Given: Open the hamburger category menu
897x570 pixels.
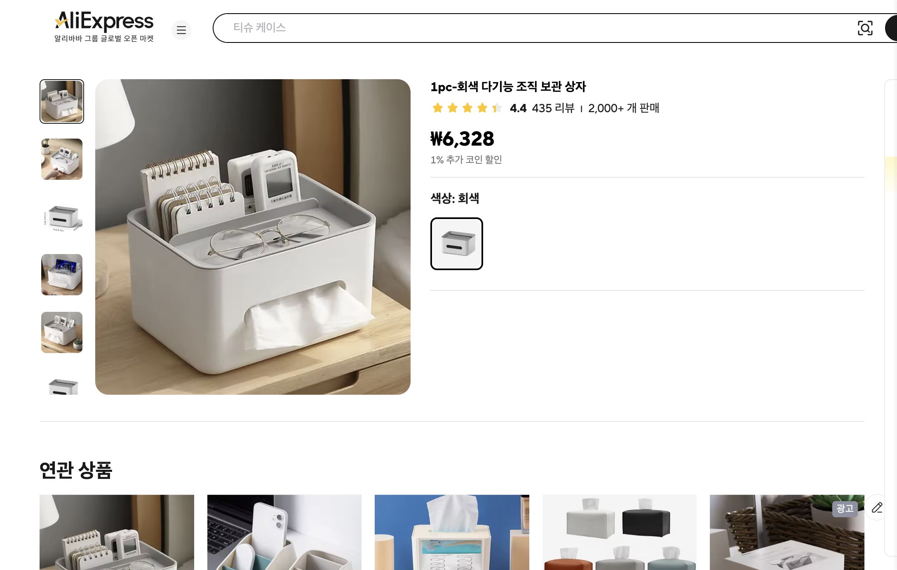Looking at the screenshot, I should pyautogui.click(x=181, y=30).
